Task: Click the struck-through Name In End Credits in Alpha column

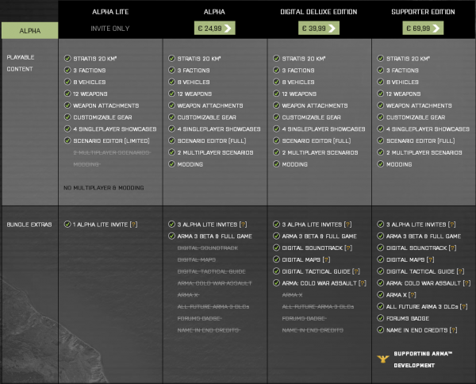Action: pyautogui.click(x=209, y=330)
